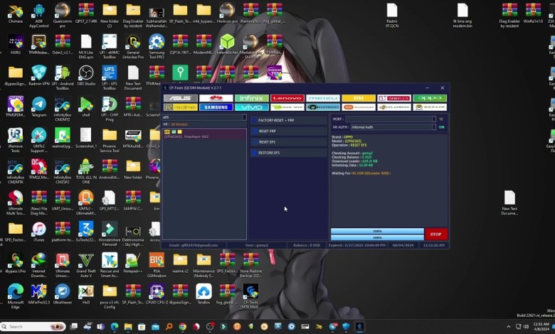
Task: Select the Mi brand tile
Action: click(359, 98)
